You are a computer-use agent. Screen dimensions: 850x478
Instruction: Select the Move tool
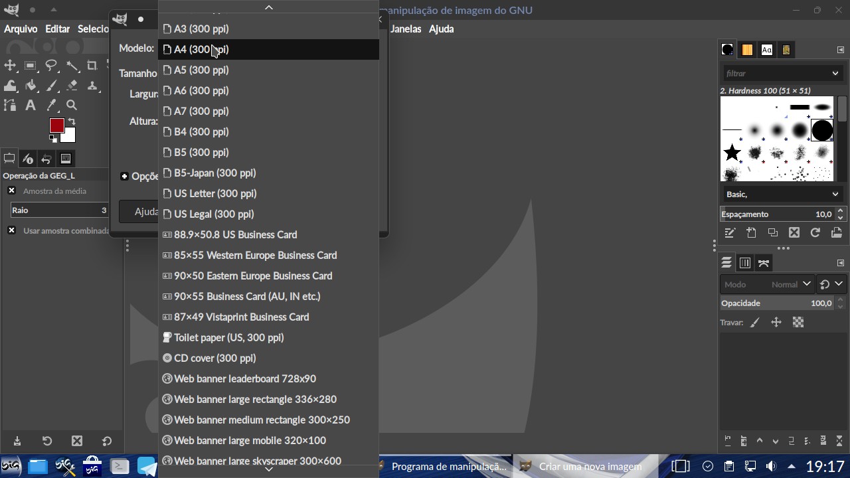point(10,65)
